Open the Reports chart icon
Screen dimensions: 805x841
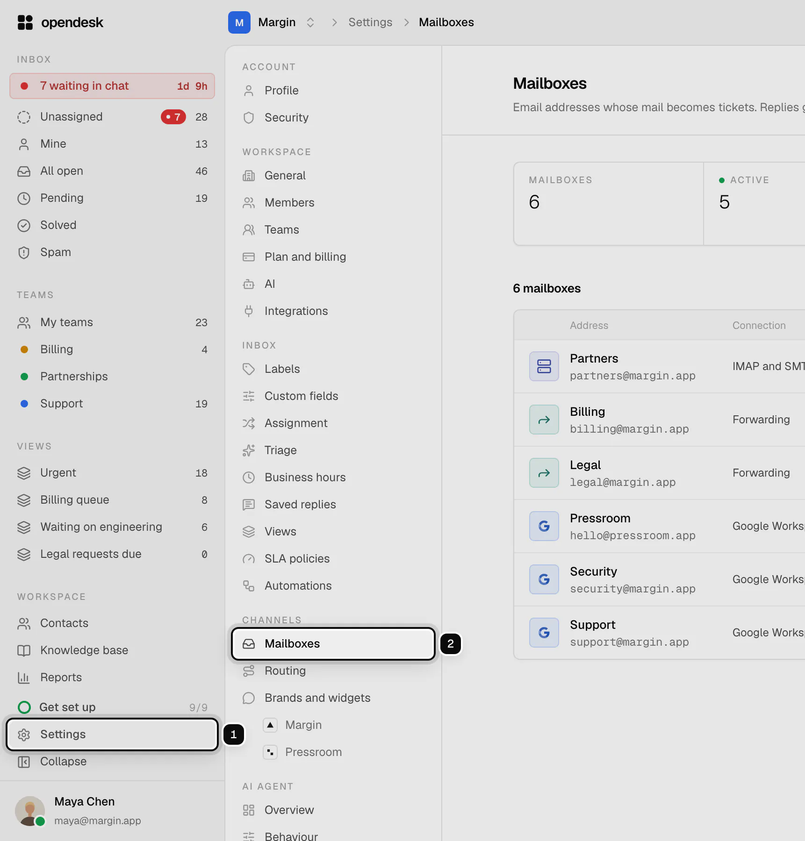click(24, 677)
